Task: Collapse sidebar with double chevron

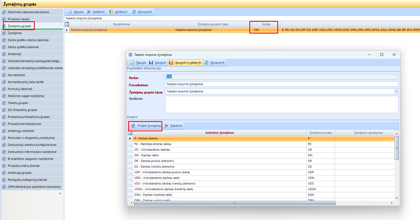Action: tap(60, 193)
